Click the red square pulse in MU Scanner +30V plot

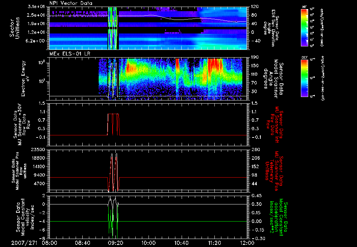(113, 114)
